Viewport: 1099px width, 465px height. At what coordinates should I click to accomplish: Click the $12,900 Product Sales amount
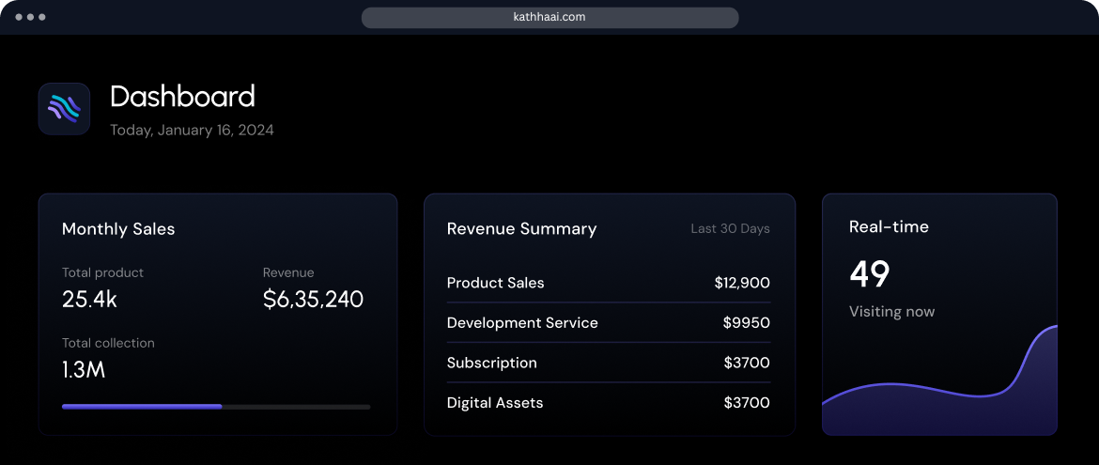741,283
